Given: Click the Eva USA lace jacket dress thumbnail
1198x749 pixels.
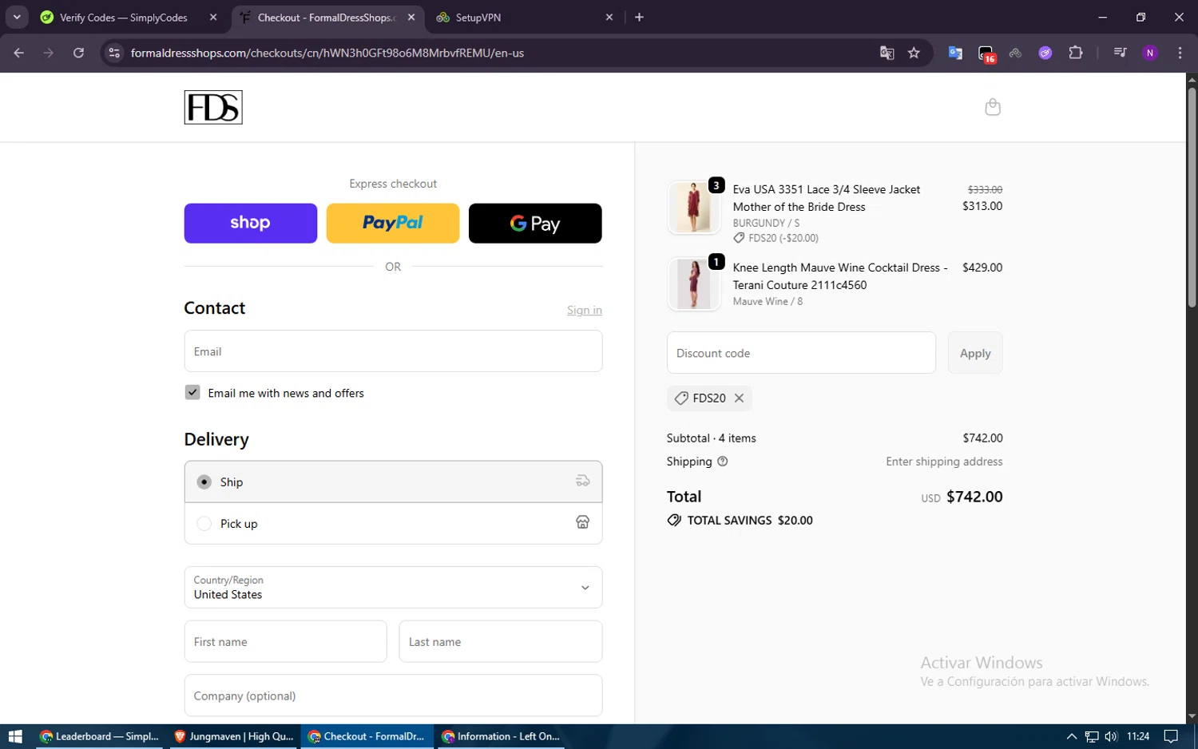Looking at the screenshot, I should [x=693, y=207].
